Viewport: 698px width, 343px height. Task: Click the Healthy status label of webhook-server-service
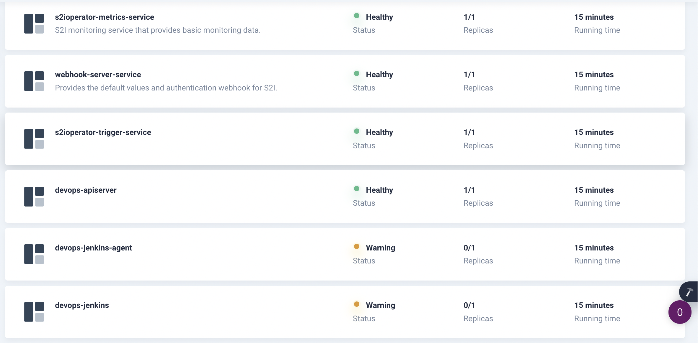[379, 75]
